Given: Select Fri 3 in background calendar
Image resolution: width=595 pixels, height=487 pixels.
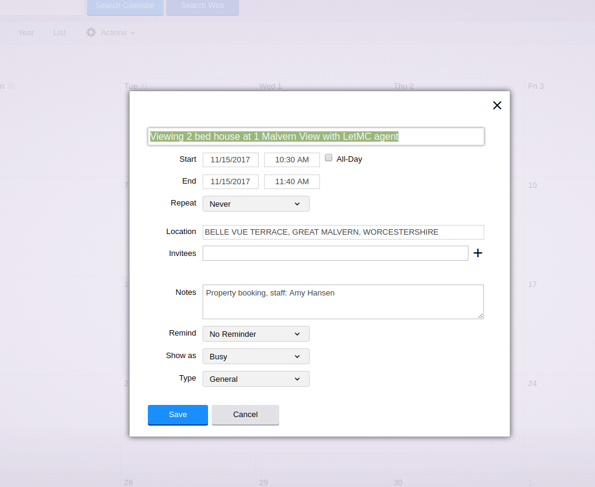Looking at the screenshot, I should 536,86.
